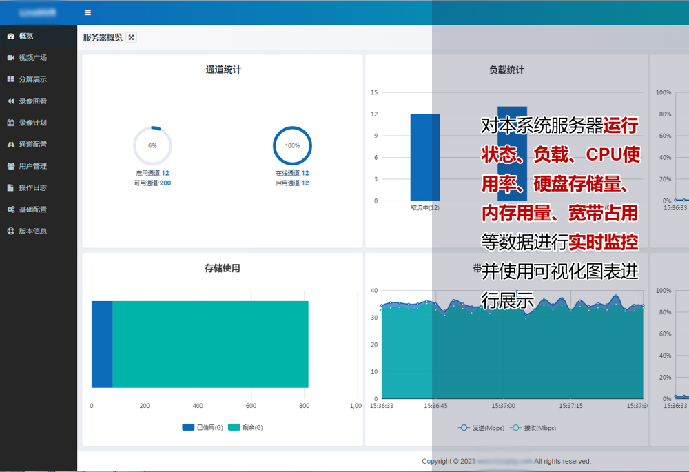The width and height of the screenshot is (689, 472).
Task: Click the rewind icon for 录像回看
Action: pyautogui.click(x=11, y=101)
